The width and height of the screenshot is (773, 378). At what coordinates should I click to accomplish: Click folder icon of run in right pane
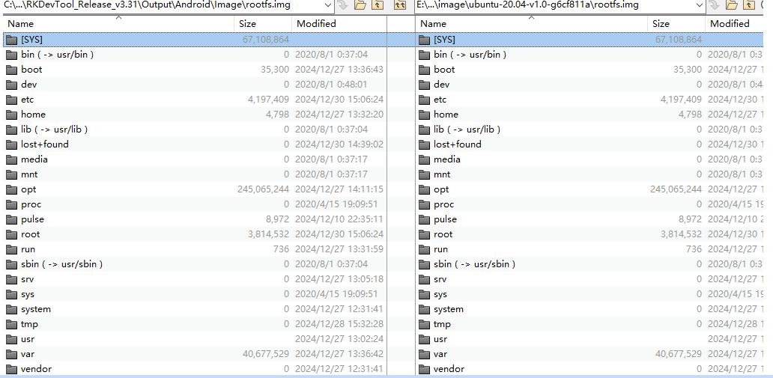tap(425, 249)
